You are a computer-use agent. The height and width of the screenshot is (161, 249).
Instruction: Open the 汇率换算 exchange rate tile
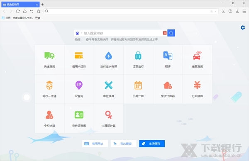point(198,89)
